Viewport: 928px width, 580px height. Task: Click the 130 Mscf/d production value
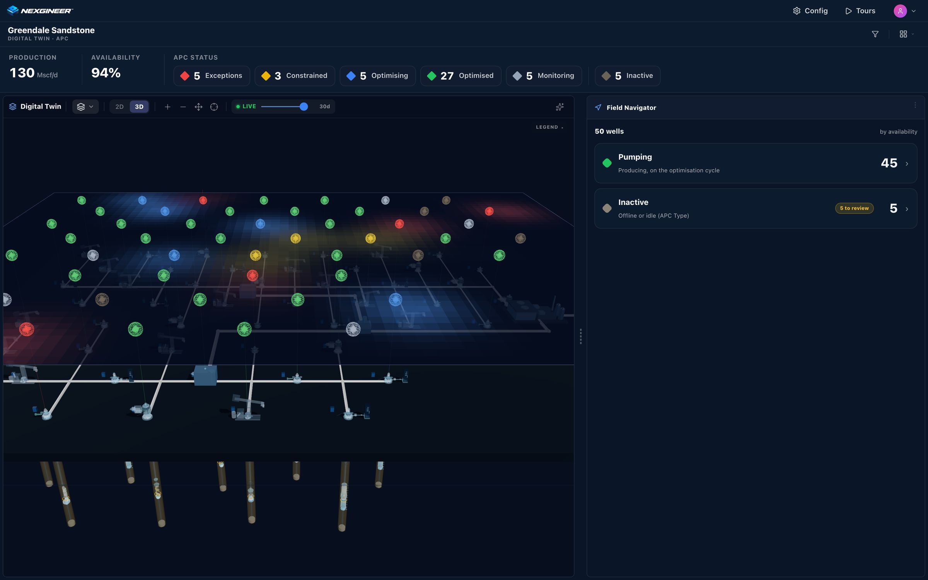pos(34,73)
